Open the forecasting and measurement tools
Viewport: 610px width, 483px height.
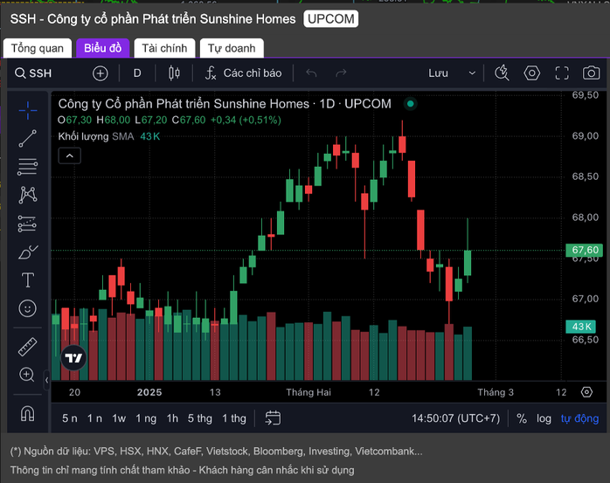[28, 224]
